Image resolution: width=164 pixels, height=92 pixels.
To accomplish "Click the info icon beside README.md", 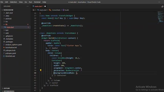I will click(4, 56).
